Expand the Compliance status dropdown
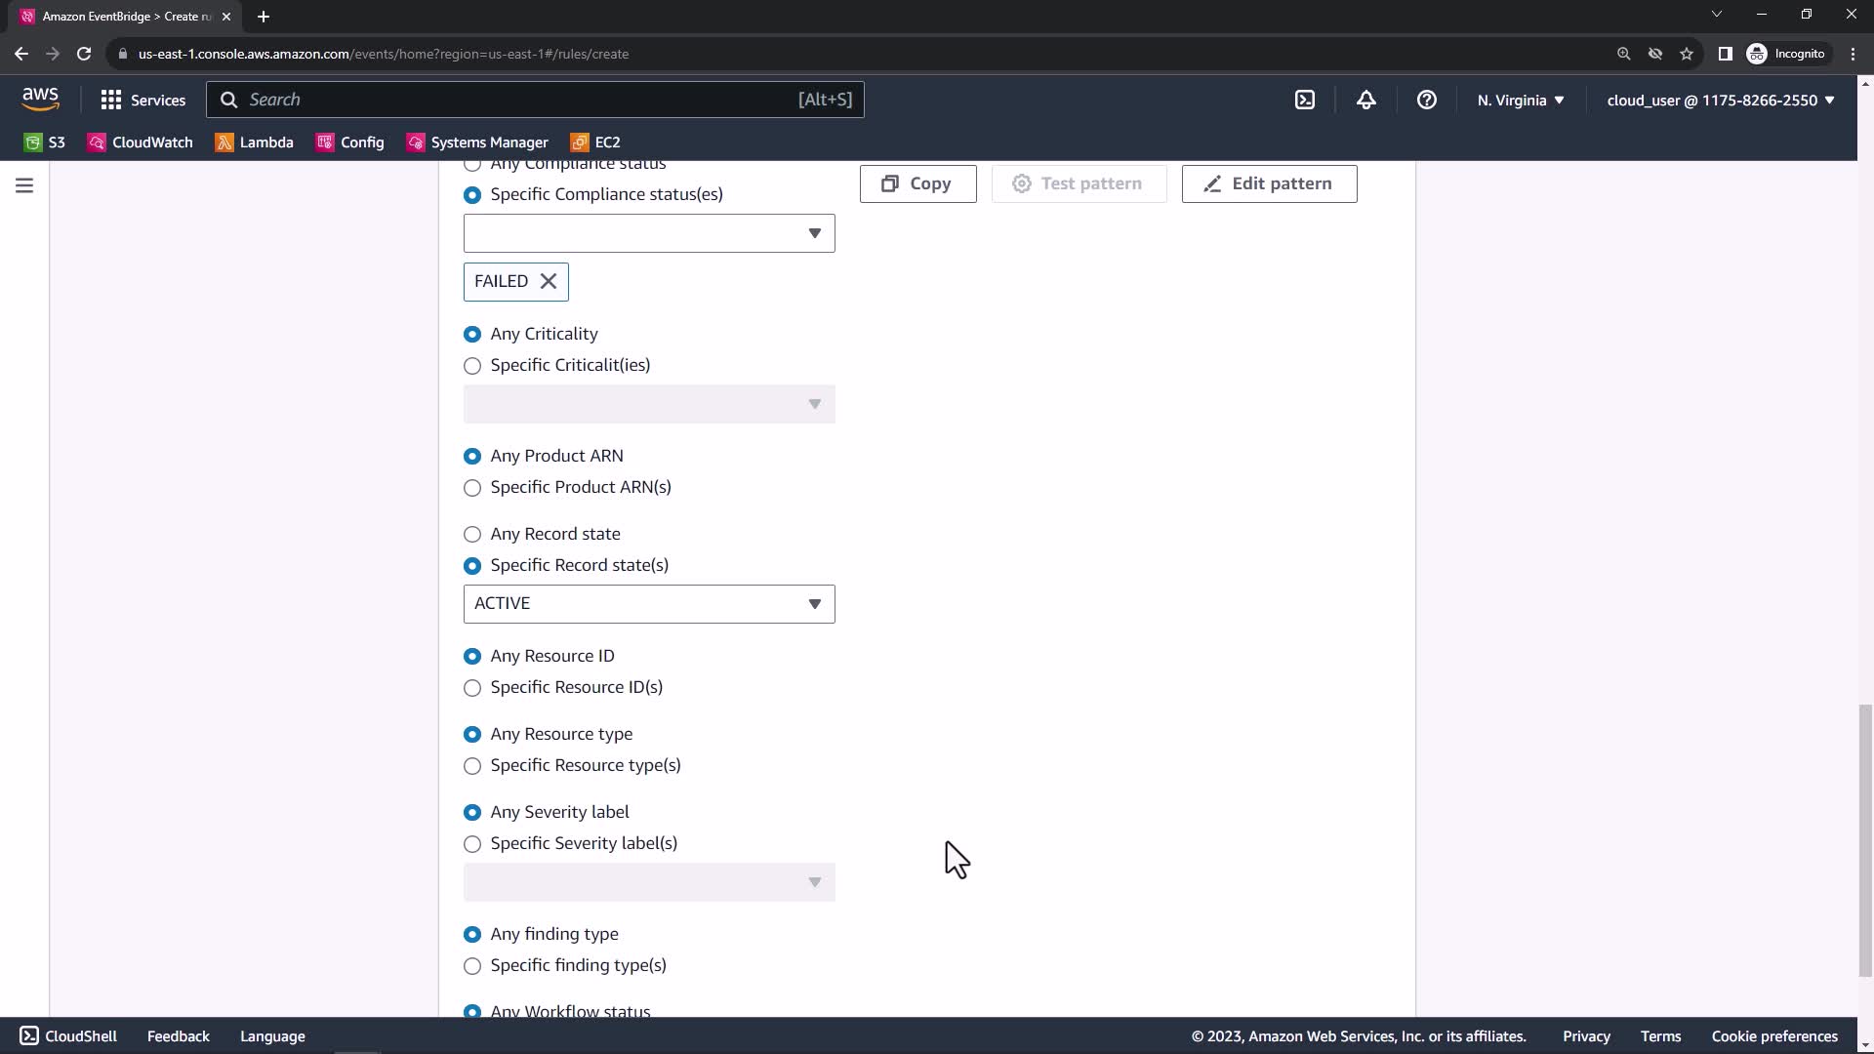 click(649, 233)
